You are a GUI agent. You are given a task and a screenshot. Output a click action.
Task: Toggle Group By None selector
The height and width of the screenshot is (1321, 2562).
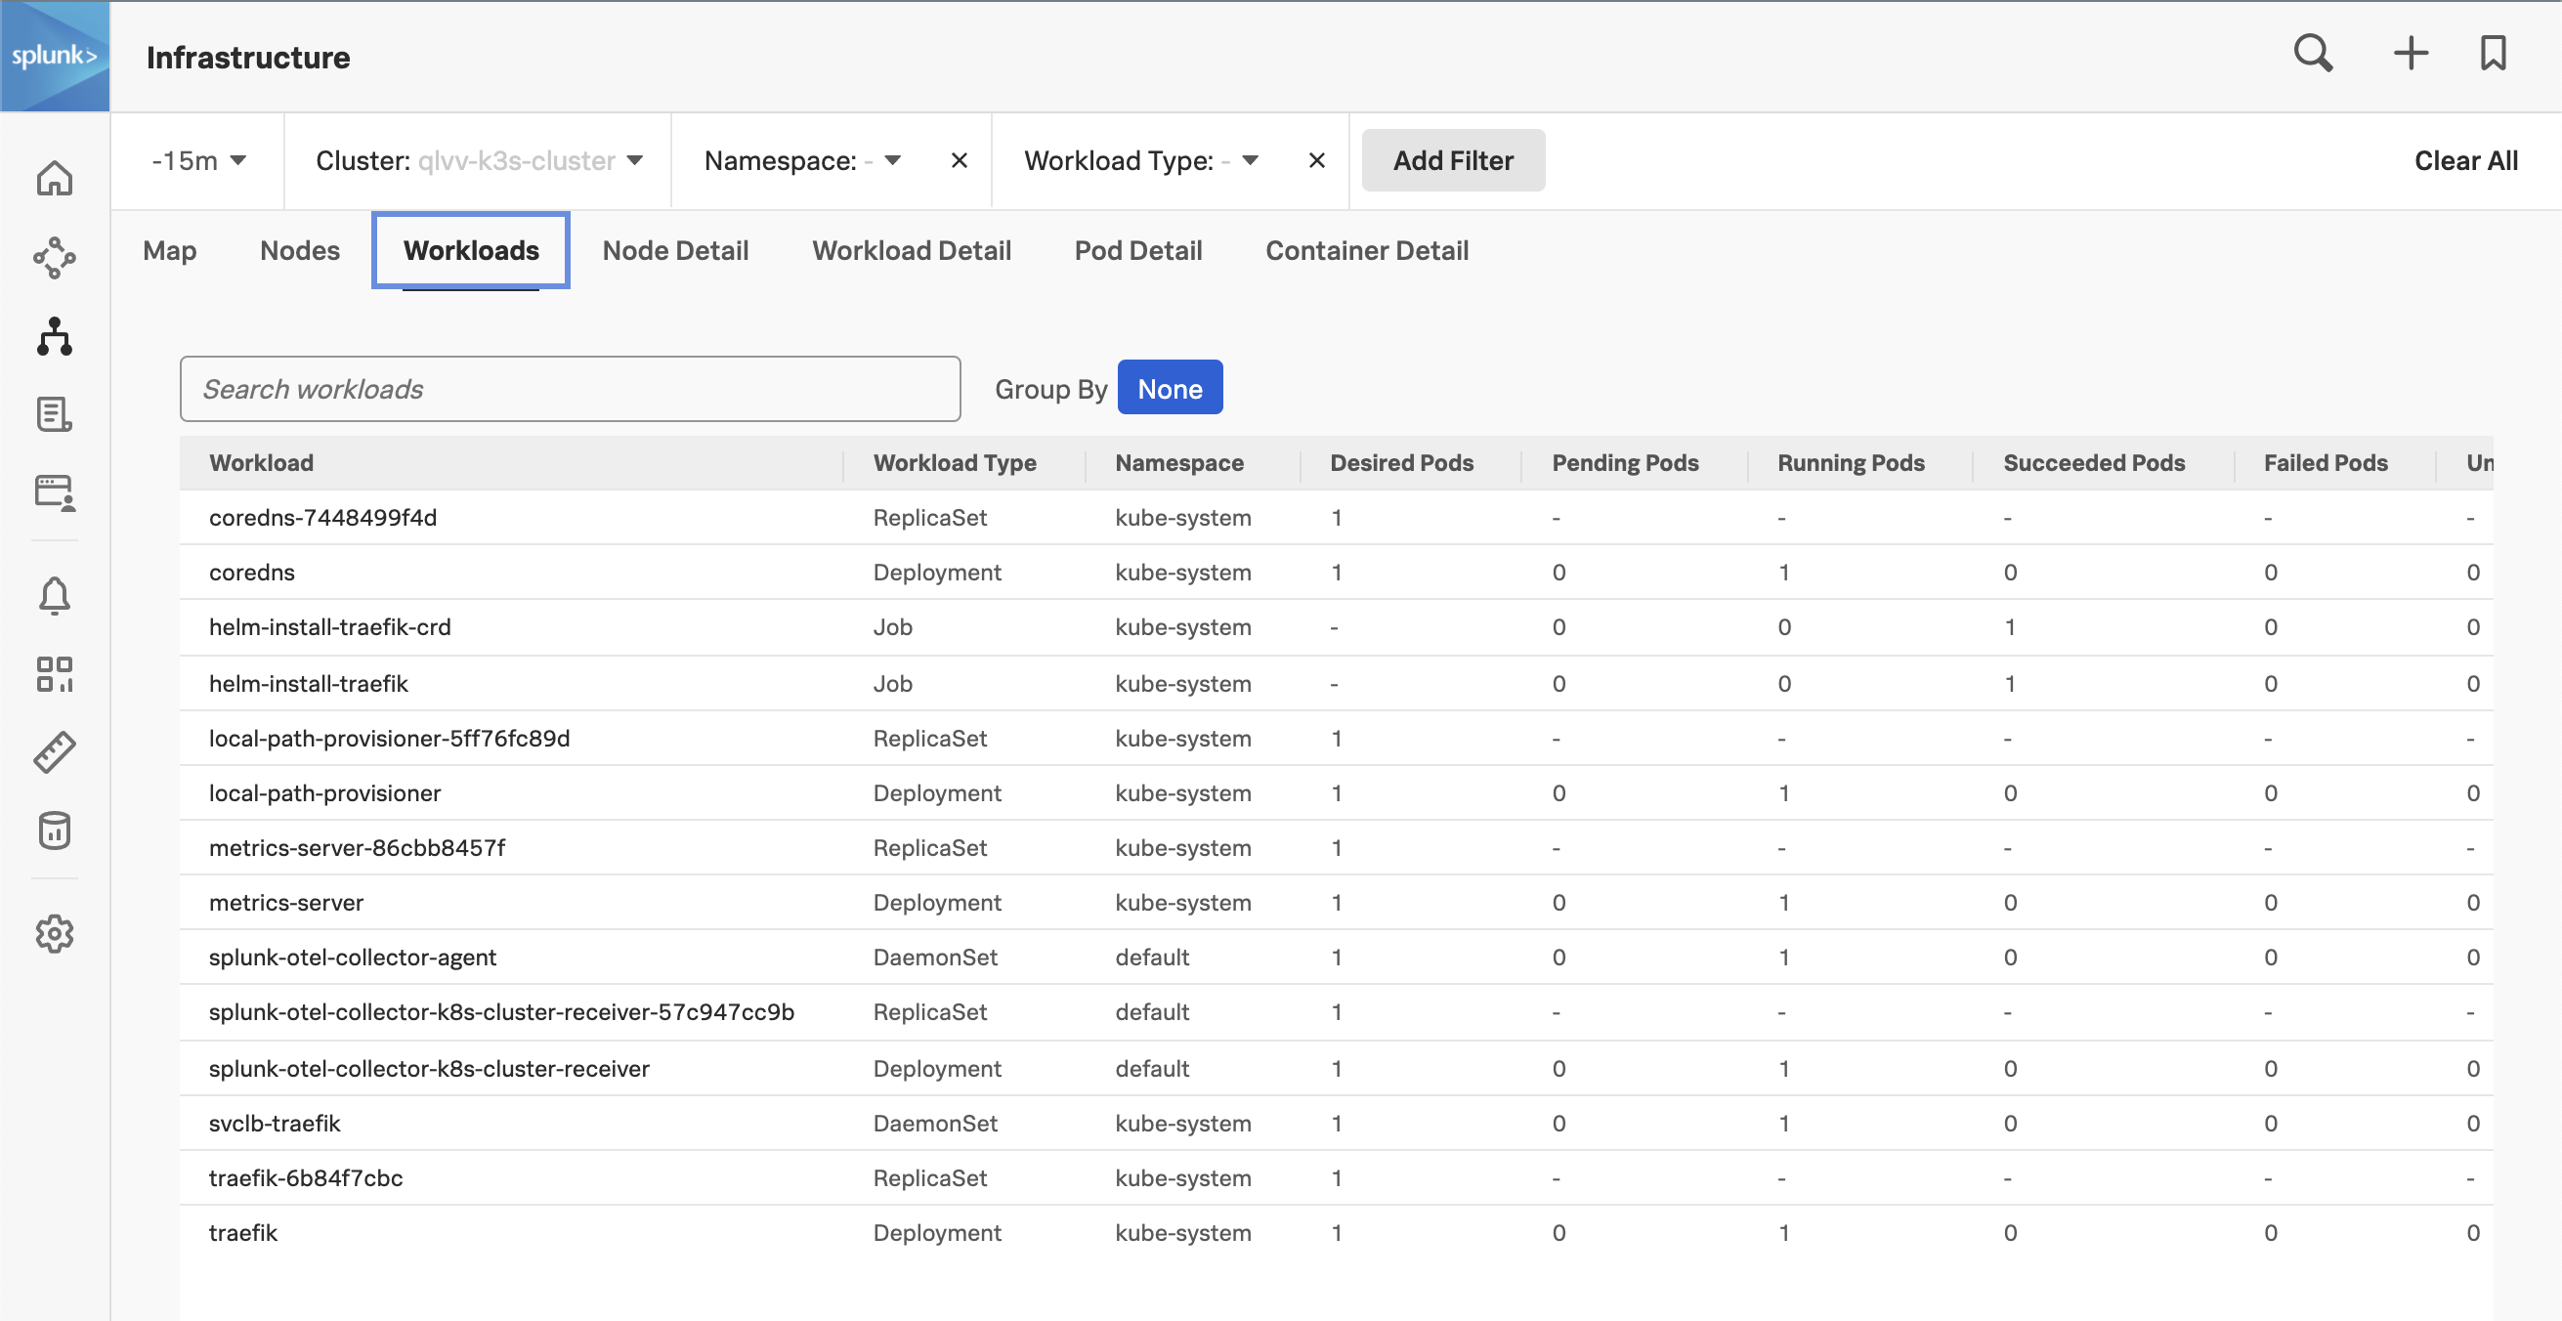[1169, 386]
